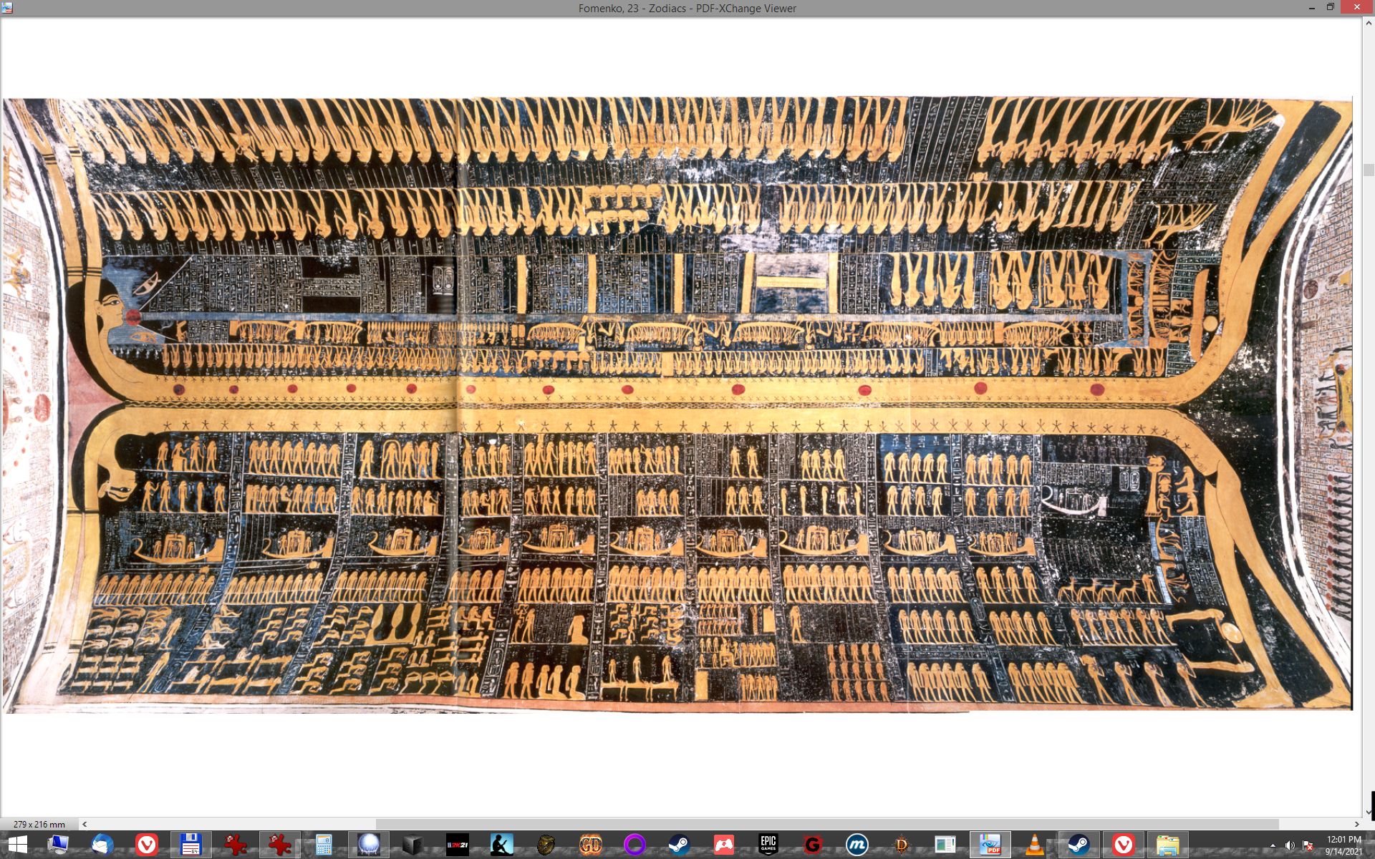Click the NBA 2K21 taskbar icon

tap(457, 845)
